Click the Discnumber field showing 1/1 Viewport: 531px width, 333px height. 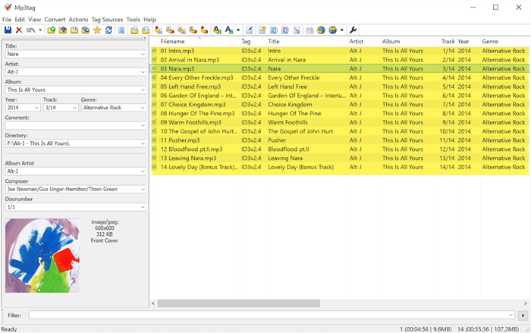tap(76, 207)
